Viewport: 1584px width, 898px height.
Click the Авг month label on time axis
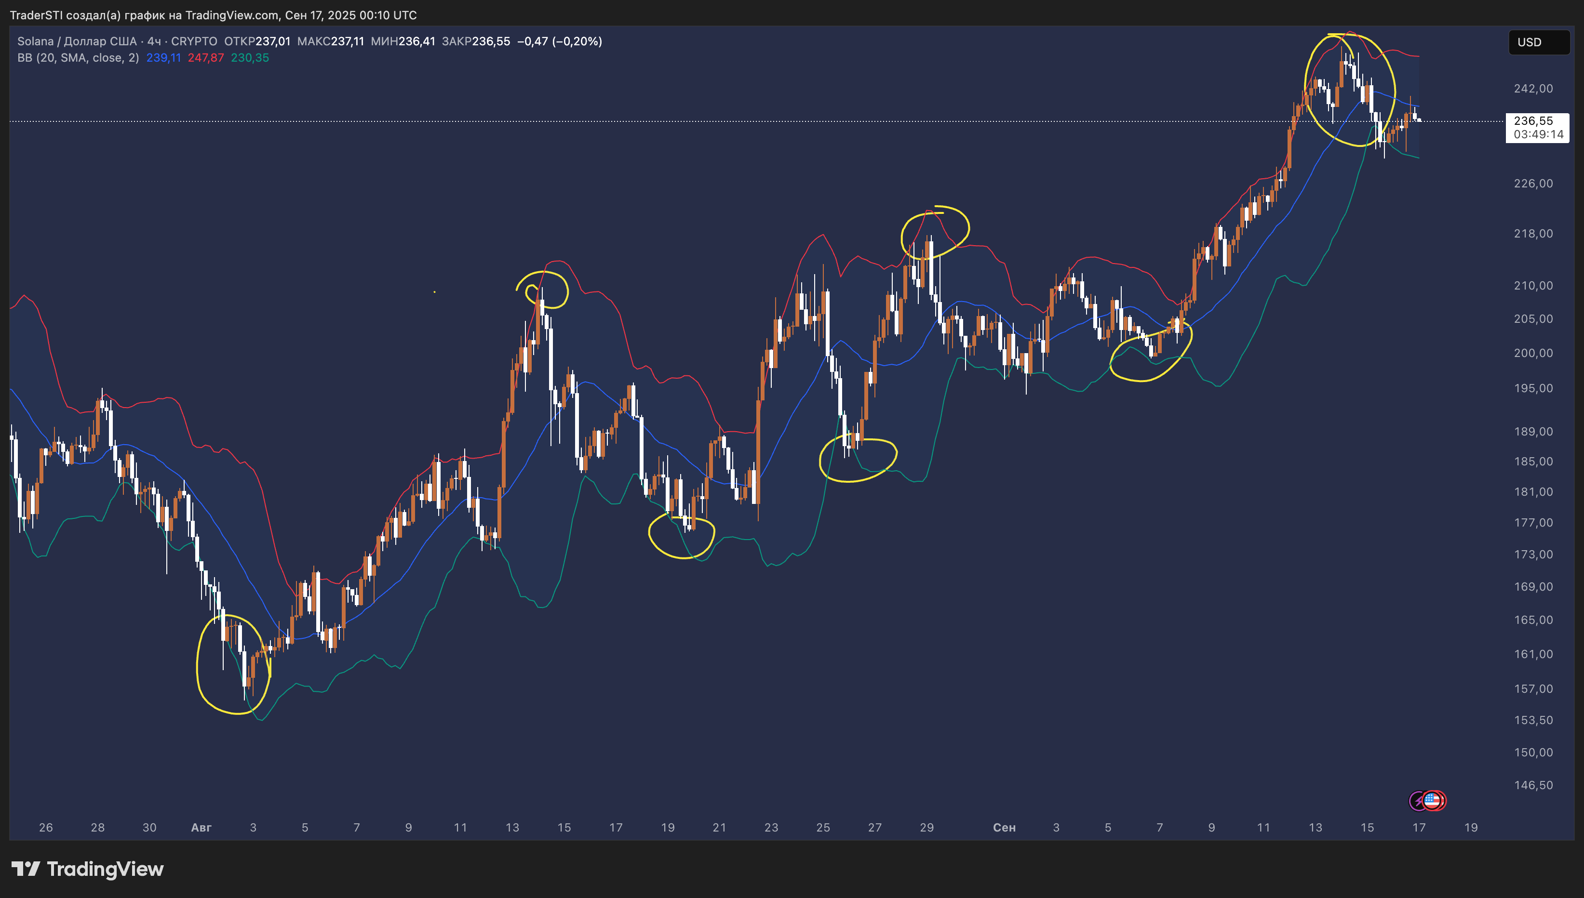[201, 828]
